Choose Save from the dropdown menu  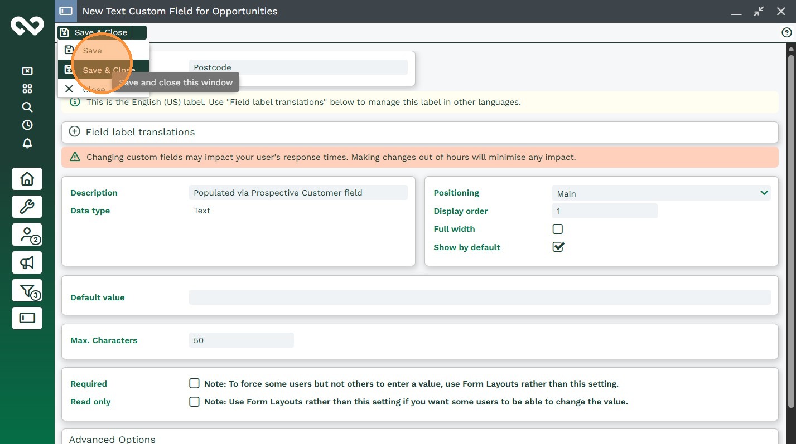93,51
